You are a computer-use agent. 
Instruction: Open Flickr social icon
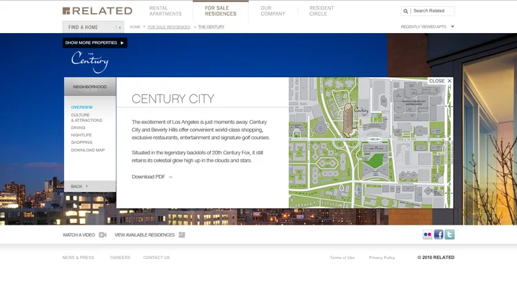click(x=427, y=234)
